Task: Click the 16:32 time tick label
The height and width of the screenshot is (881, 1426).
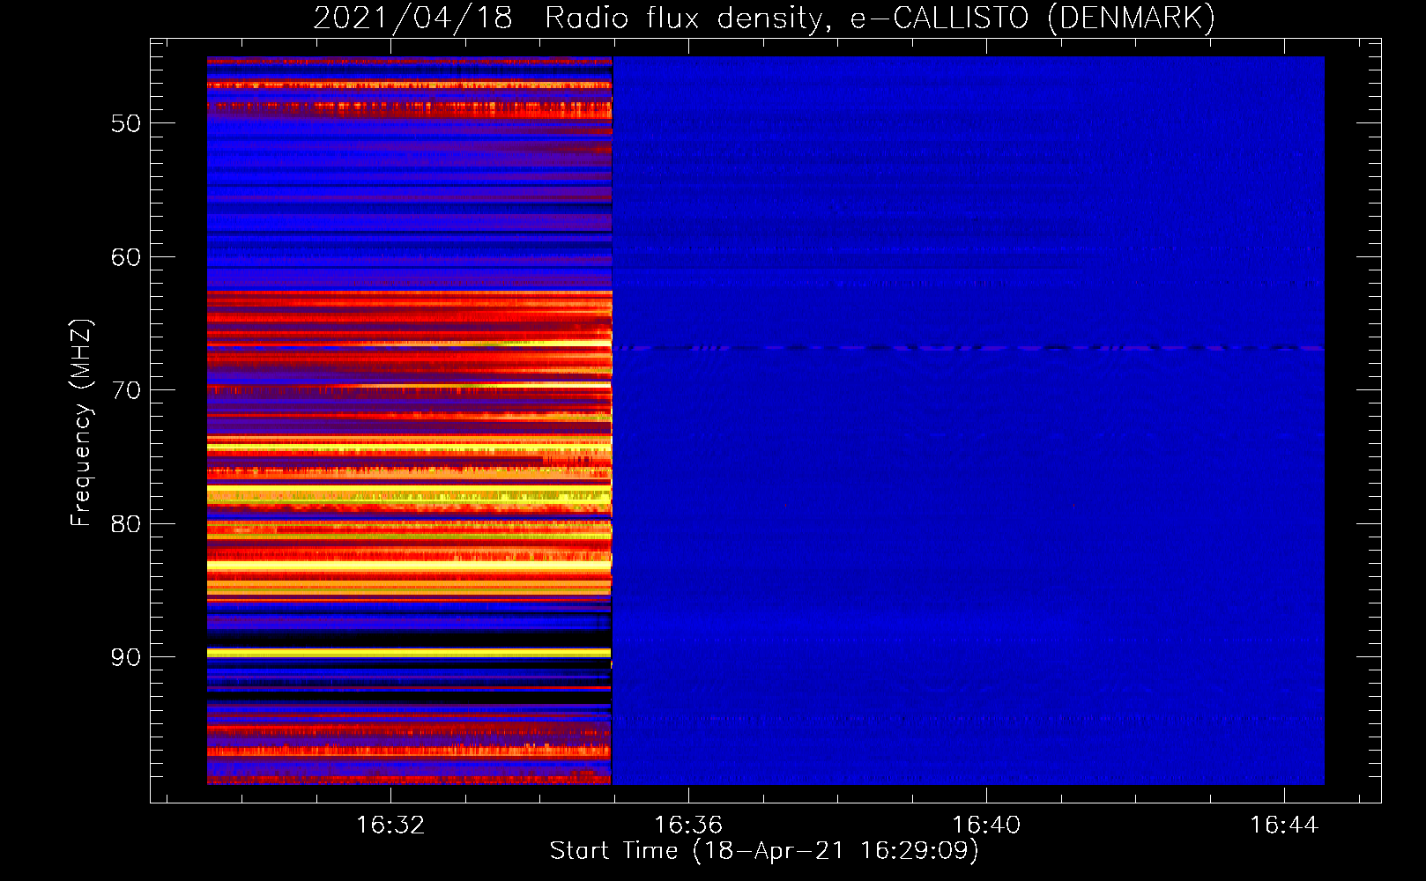Action: (390, 825)
